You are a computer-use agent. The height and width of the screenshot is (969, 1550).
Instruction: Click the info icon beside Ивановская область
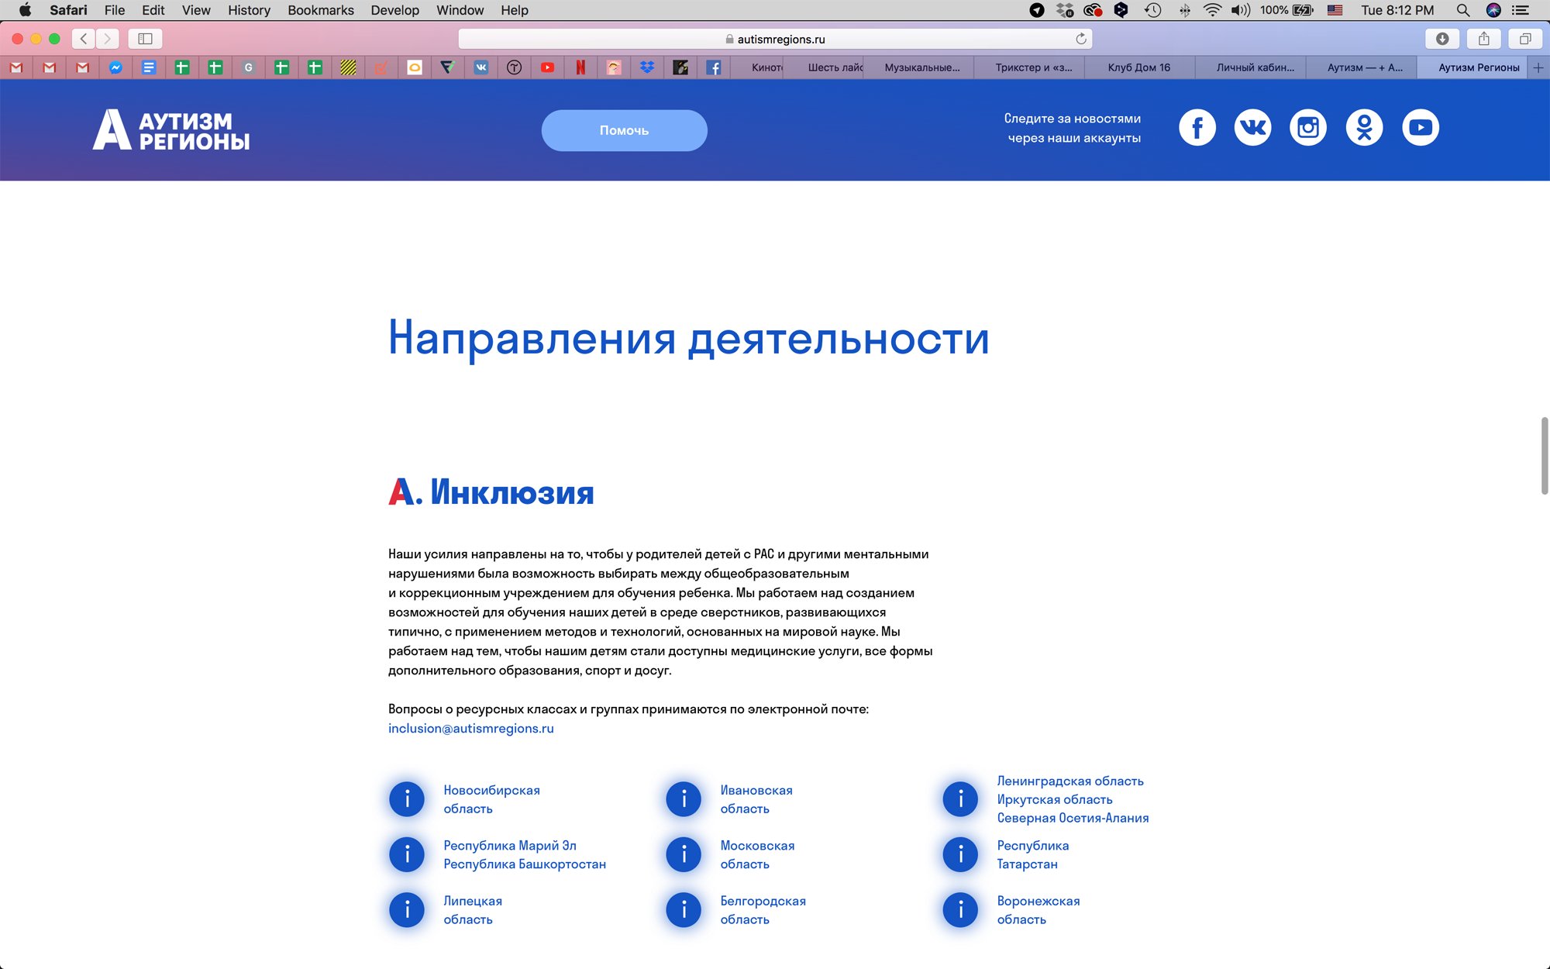pos(684,799)
